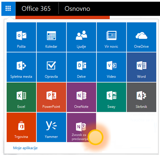Open the OneNote tile
Screen dimensions: 160x155
pos(82,97)
